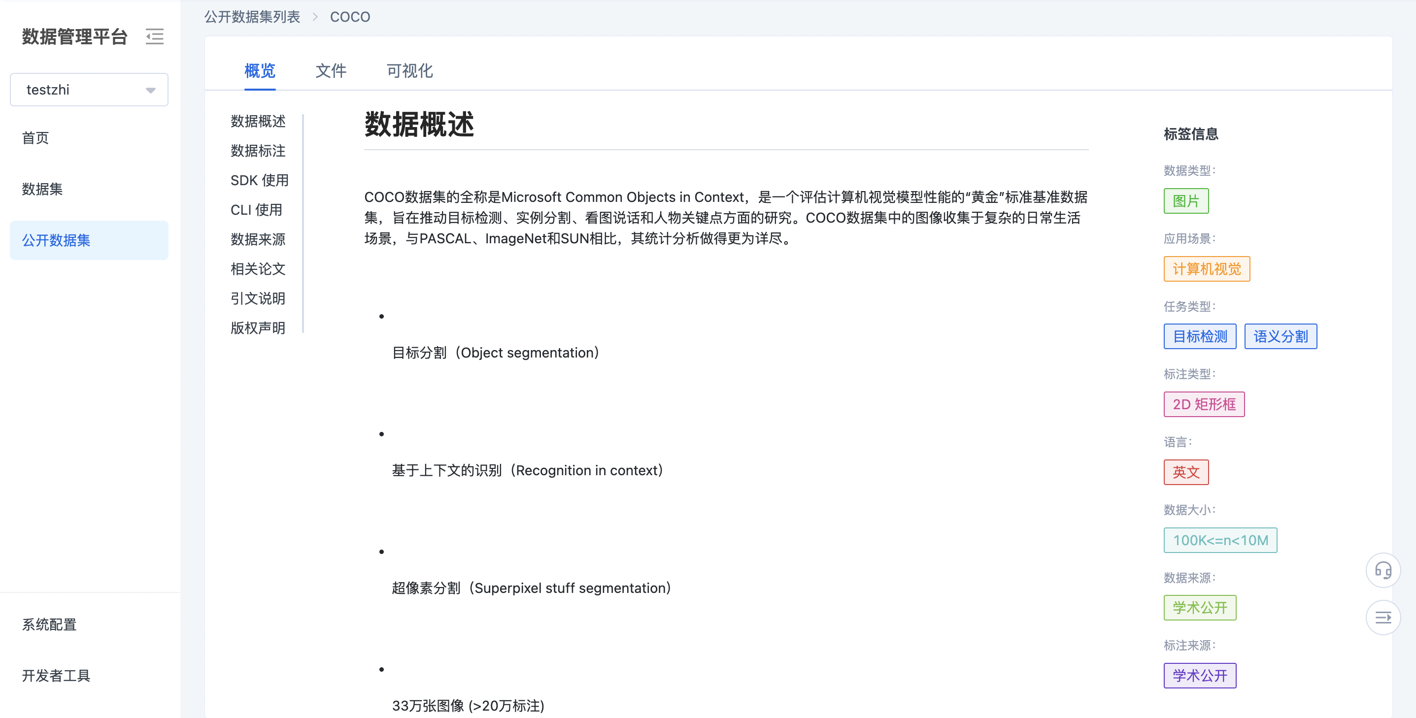Viewport: 1416px width, 718px height.
Task: Jump to the 相关论文 section
Action: [x=257, y=268]
